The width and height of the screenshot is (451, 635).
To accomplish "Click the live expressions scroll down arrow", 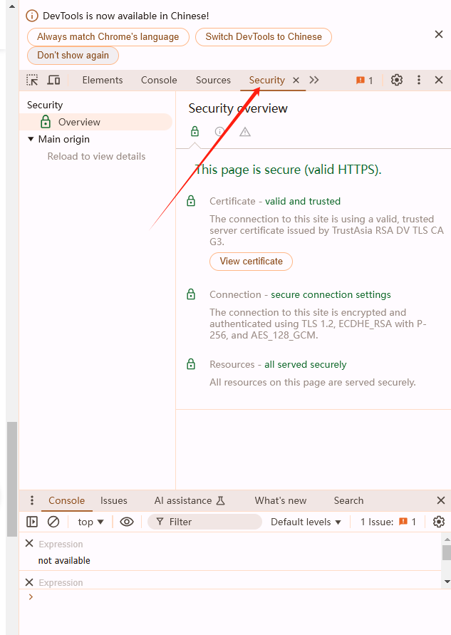I will tap(447, 582).
